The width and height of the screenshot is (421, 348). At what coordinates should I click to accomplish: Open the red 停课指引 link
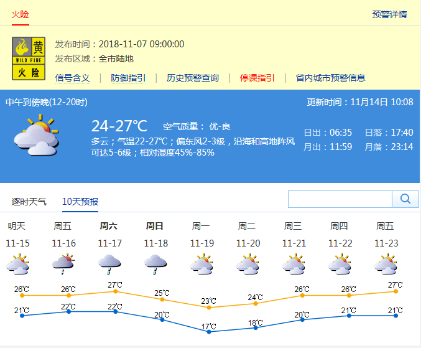click(257, 78)
